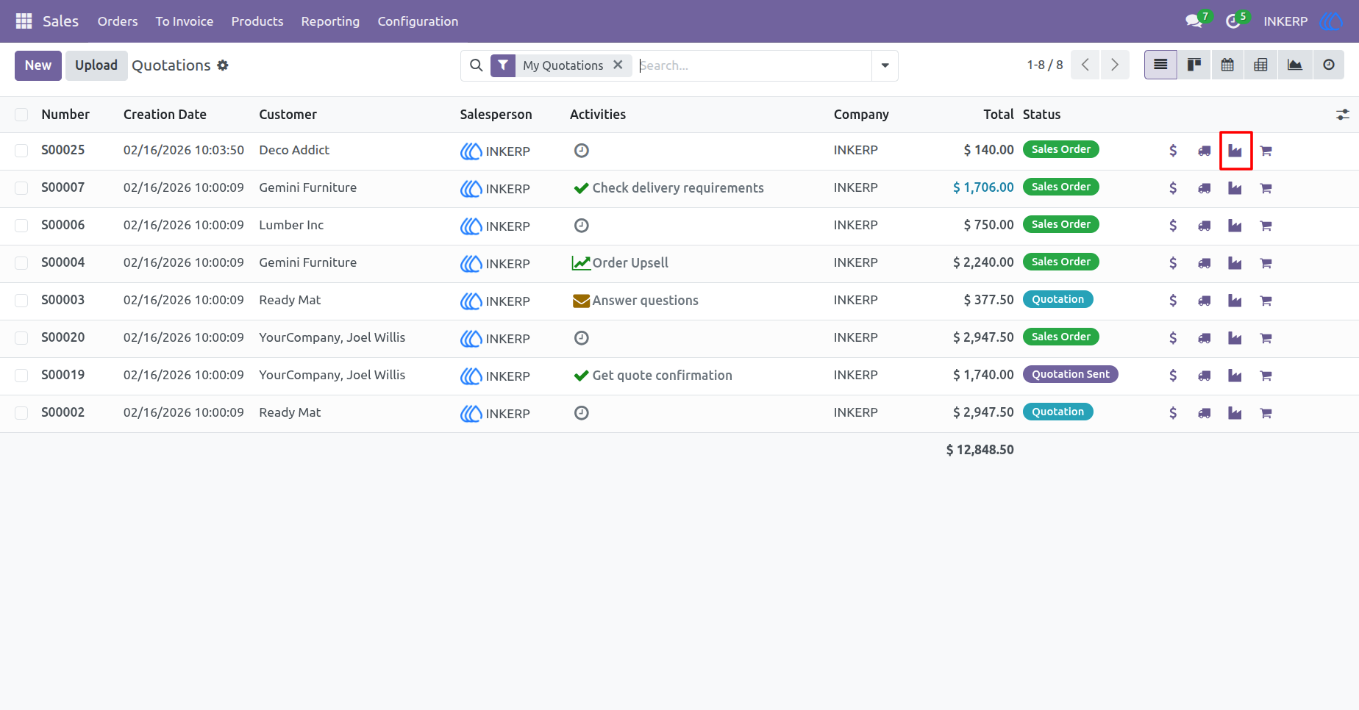Viewport: 1359px width, 710px height.
Task: Sort by the Creation Date column
Action: pos(165,115)
